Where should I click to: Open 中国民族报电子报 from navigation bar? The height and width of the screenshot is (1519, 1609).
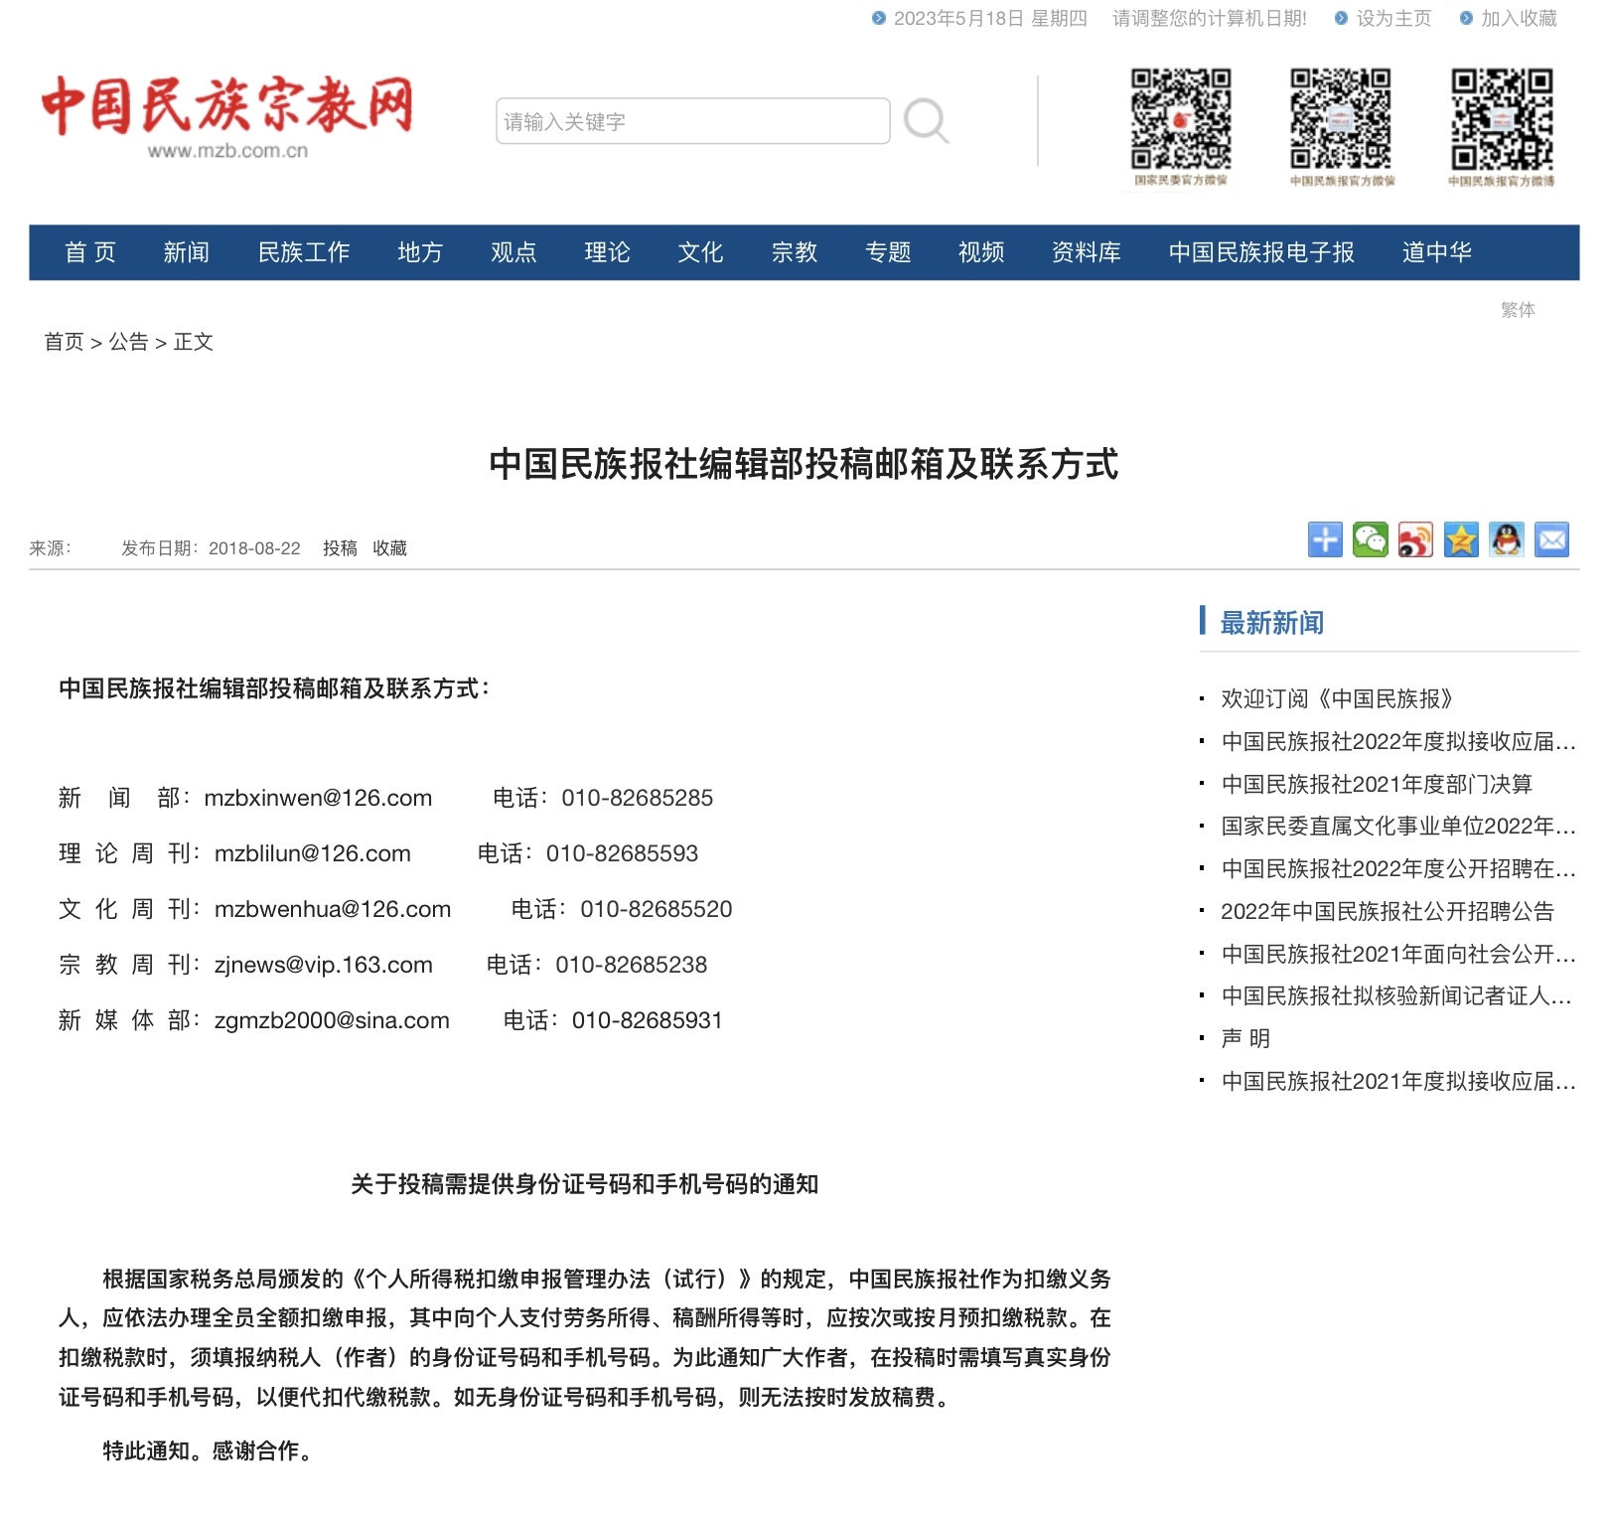pyautogui.click(x=1260, y=252)
